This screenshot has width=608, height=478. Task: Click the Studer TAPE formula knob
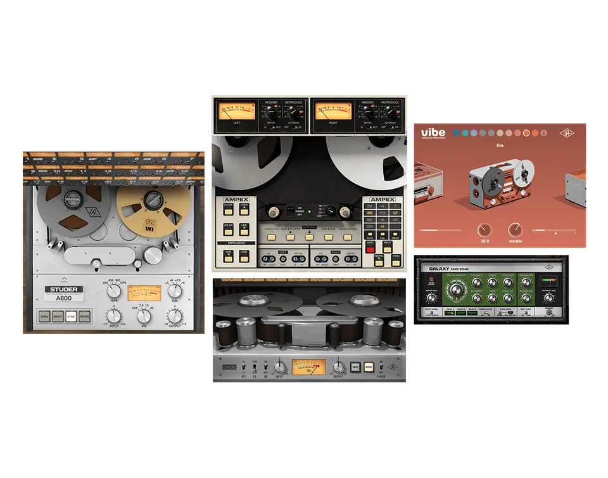113,292
